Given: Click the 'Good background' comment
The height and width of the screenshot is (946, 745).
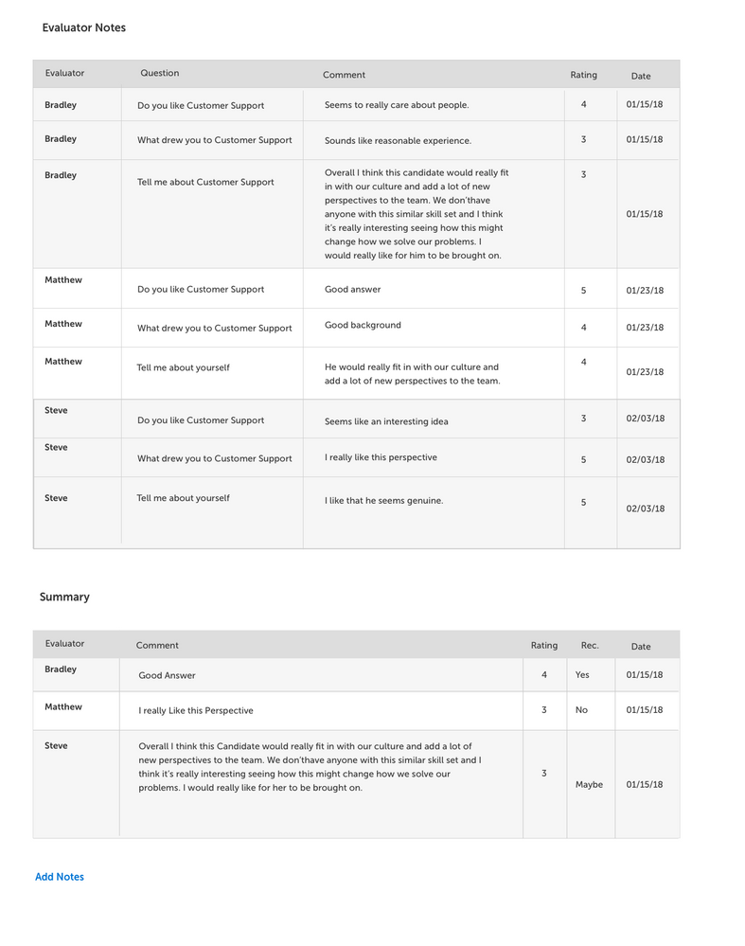Looking at the screenshot, I should click(x=363, y=325).
